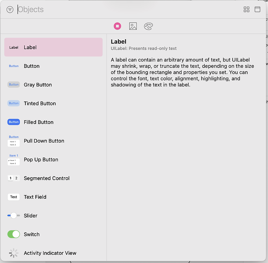268x263 pixels.
Task: Select the Text Field object
Action: [x=53, y=197]
